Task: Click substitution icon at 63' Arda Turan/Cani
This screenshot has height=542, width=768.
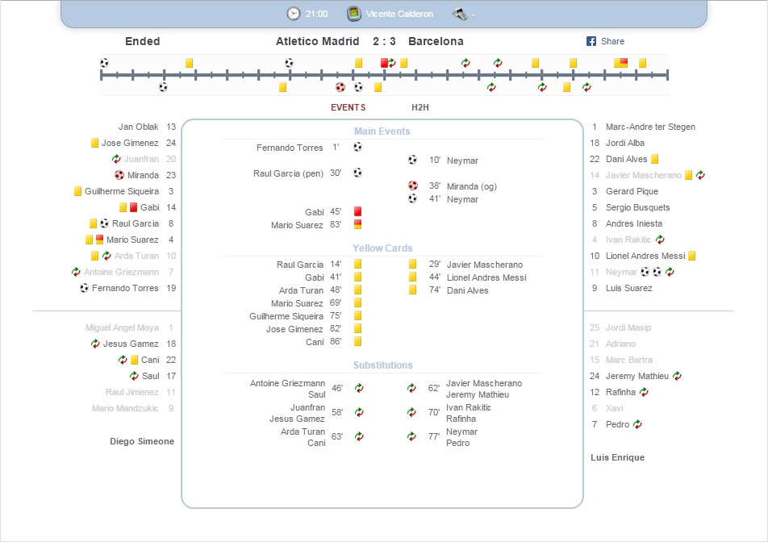Action: pos(359,436)
